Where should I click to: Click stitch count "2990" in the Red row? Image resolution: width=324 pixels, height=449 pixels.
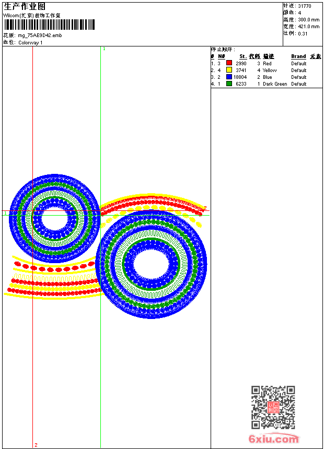click(241, 64)
